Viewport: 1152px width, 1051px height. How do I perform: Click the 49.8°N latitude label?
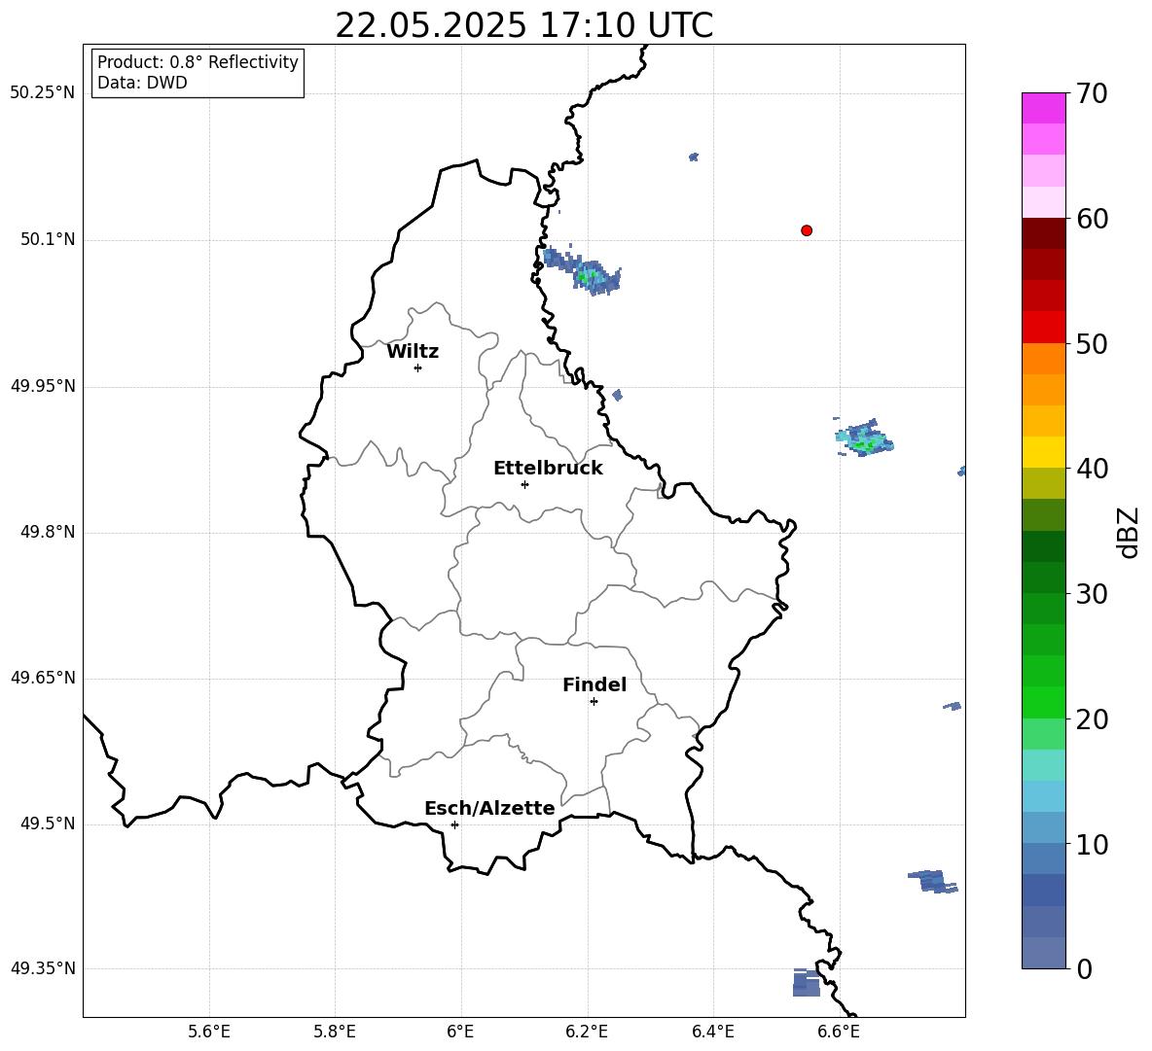48,532
